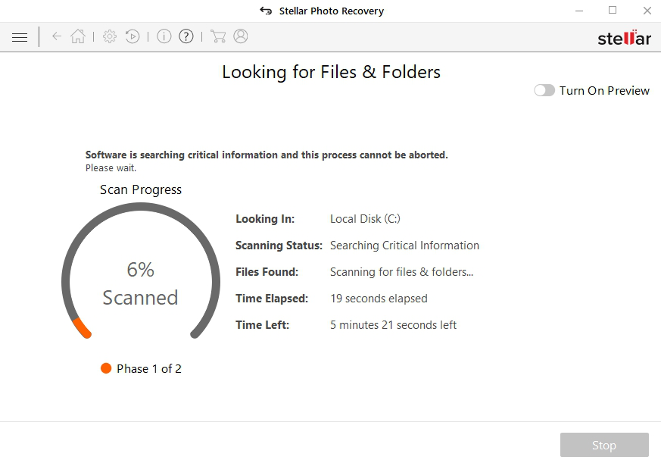Open the user account icon

point(241,36)
